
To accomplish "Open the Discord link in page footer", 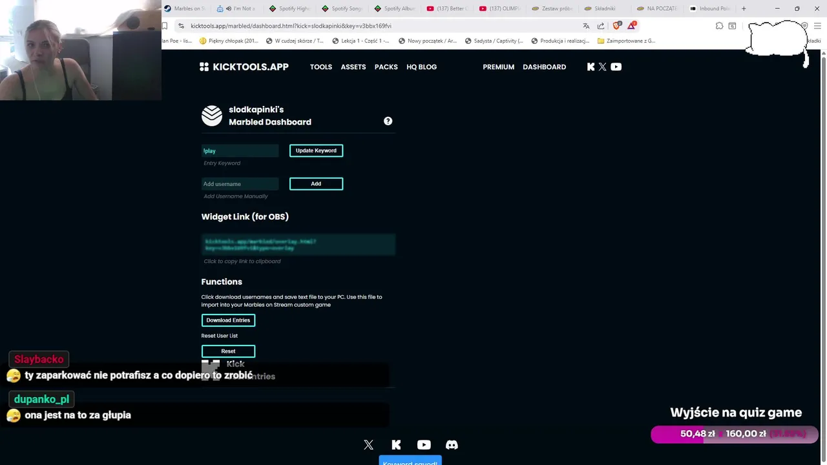I will (452, 444).
